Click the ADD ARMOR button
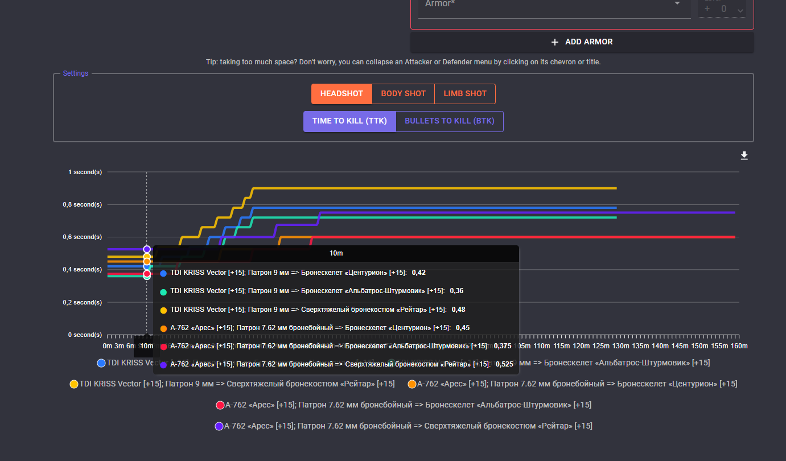Viewport: 786px width, 461px height. (x=582, y=42)
